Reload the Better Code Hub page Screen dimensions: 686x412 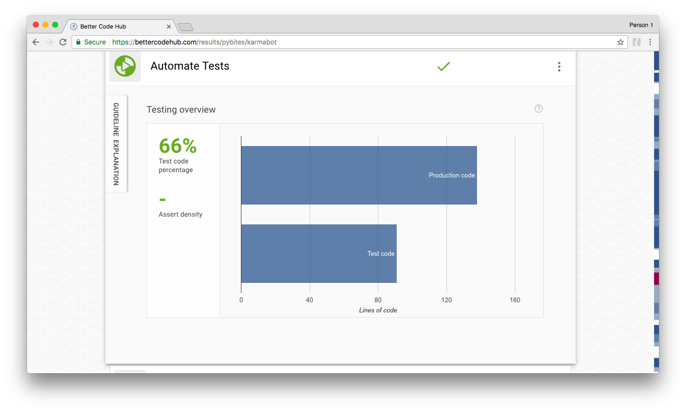pyautogui.click(x=63, y=42)
